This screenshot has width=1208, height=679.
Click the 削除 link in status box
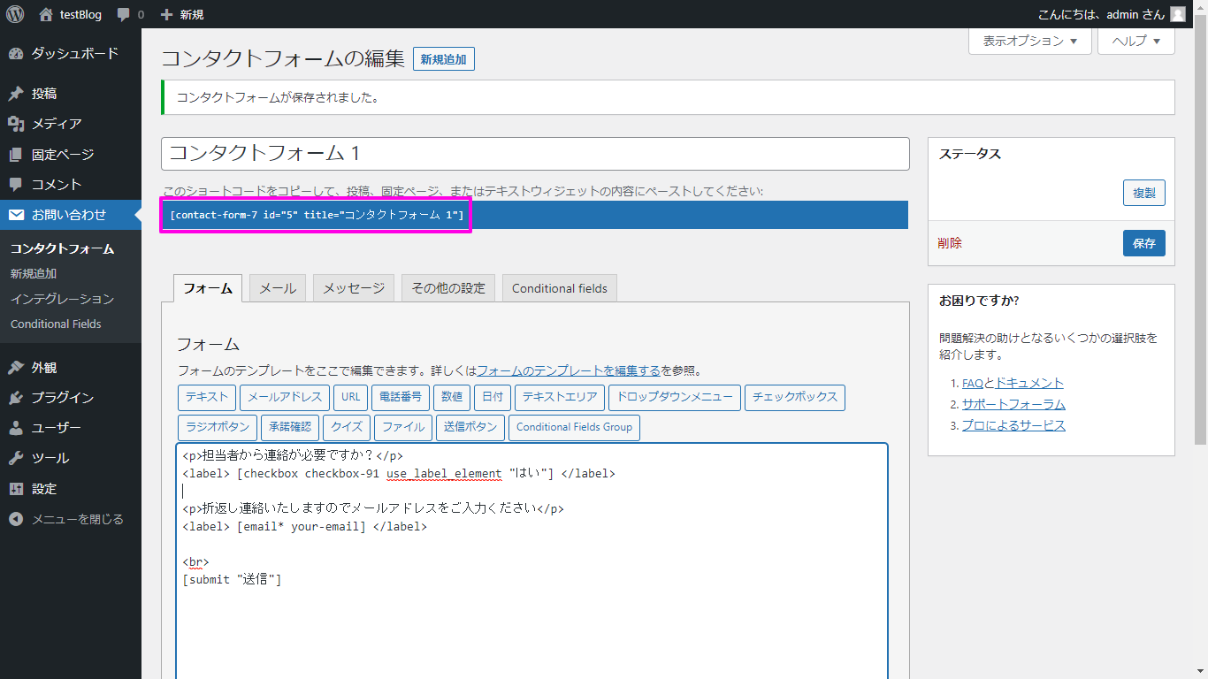(x=950, y=243)
